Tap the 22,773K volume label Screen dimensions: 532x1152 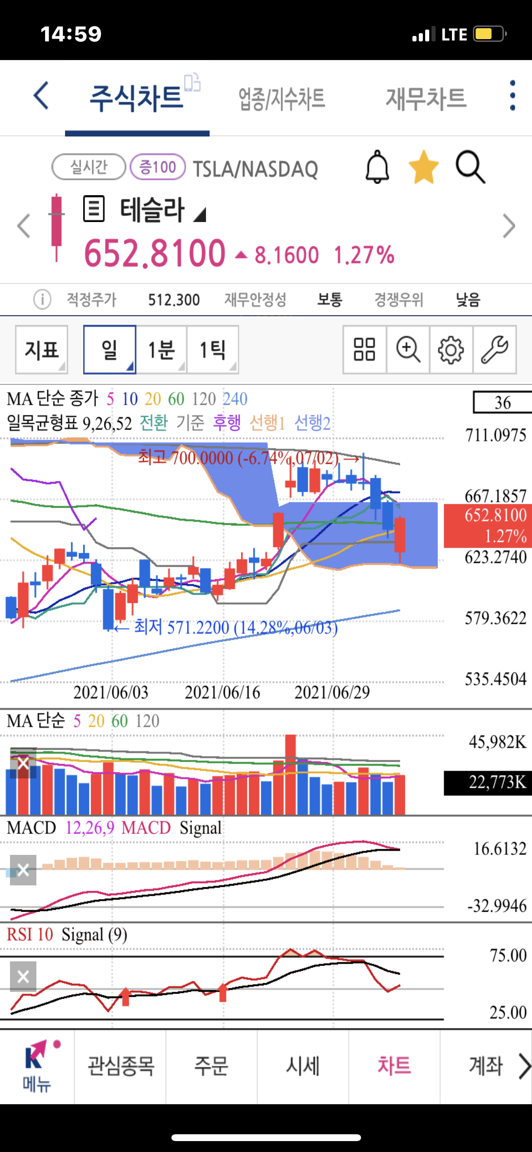488,783
